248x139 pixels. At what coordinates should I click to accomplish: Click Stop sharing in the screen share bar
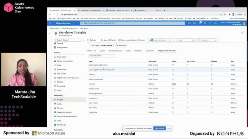point(159,128)
